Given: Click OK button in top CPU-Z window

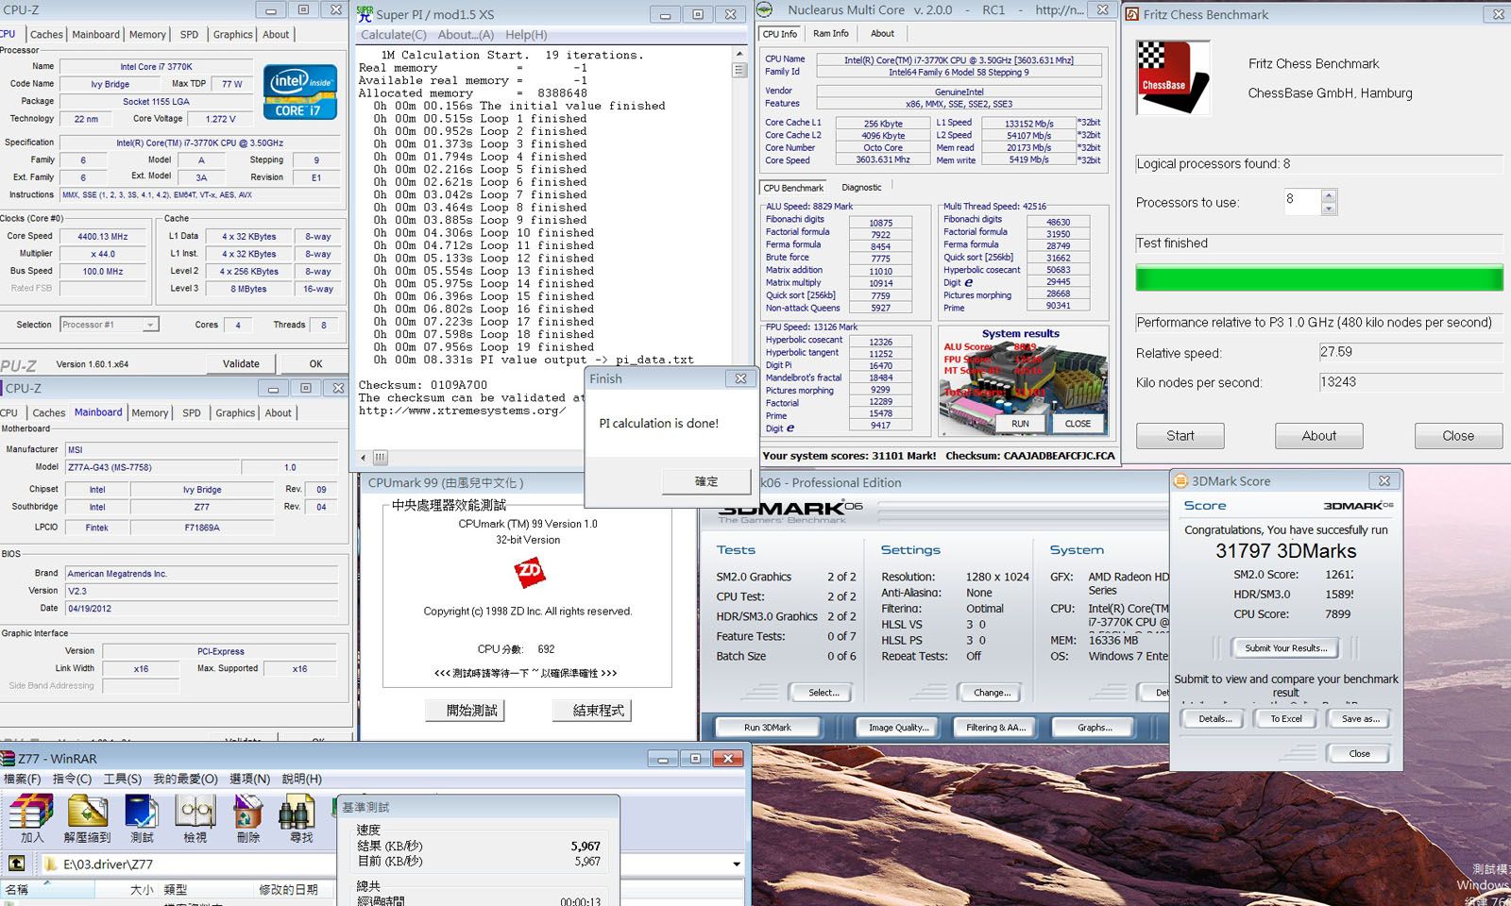Looking at the screenshot, I should (x=315, y=363).
